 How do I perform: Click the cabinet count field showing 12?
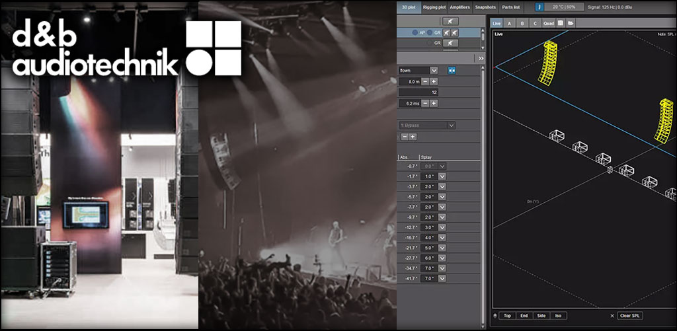pyautogui.click(x=418, y=92)
